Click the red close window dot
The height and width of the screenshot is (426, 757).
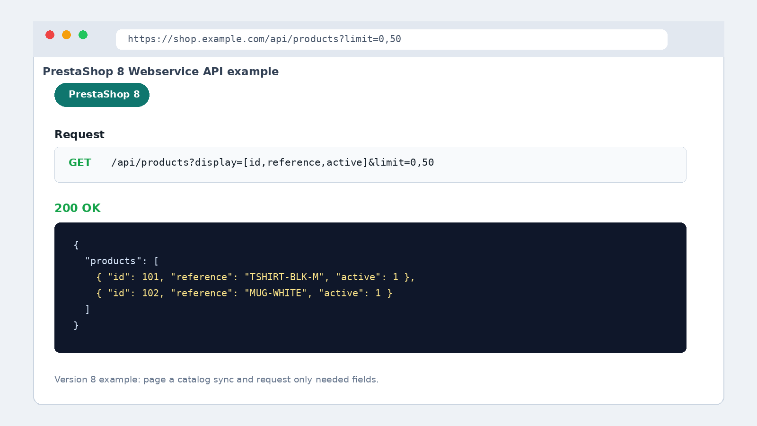click(50, 35)
